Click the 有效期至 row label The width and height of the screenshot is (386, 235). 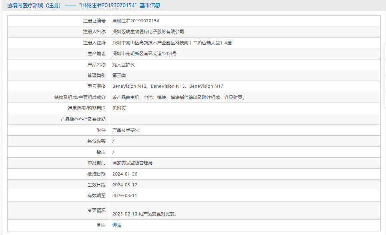[x=96, y=196]
